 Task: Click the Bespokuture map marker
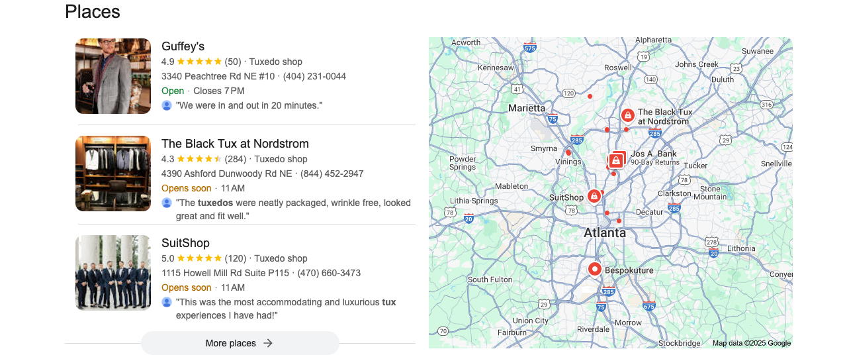click(594, 269)
